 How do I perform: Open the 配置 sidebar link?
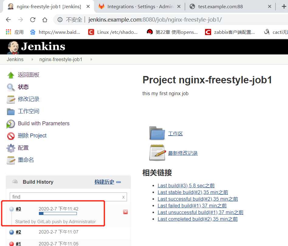click(23, 148)
